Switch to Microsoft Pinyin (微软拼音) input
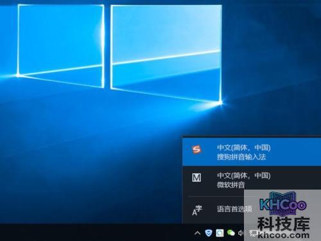 click(x=252, y=180)
